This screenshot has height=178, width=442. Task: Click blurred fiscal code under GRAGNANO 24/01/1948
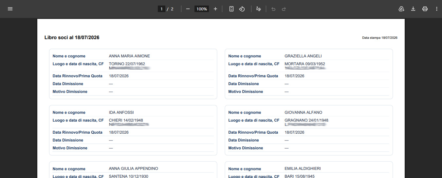click(305, 125)
